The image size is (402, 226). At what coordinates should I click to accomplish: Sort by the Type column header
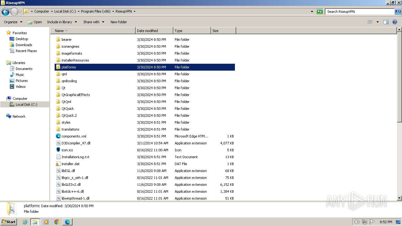point(192,31)
